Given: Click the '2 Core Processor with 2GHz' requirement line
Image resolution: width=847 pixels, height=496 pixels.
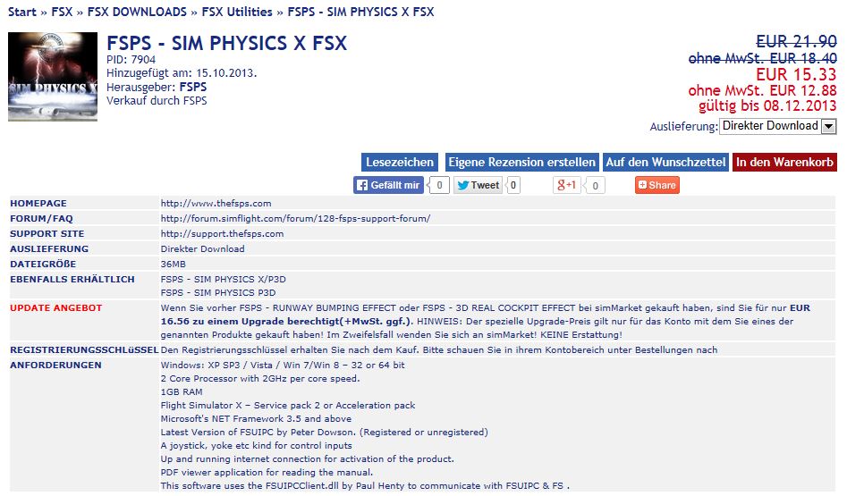Looking at the screenshot, I should click(x=260, y=378).
